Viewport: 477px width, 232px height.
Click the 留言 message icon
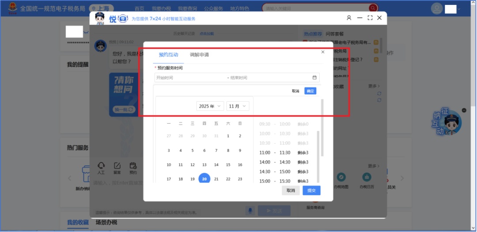(x=117, y=166)
